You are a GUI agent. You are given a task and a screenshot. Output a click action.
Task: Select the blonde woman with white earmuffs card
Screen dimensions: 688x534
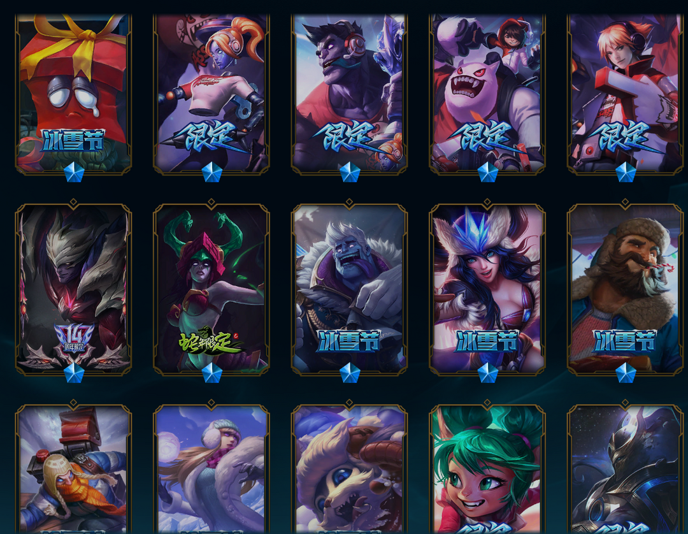click(x=211, y=468)
